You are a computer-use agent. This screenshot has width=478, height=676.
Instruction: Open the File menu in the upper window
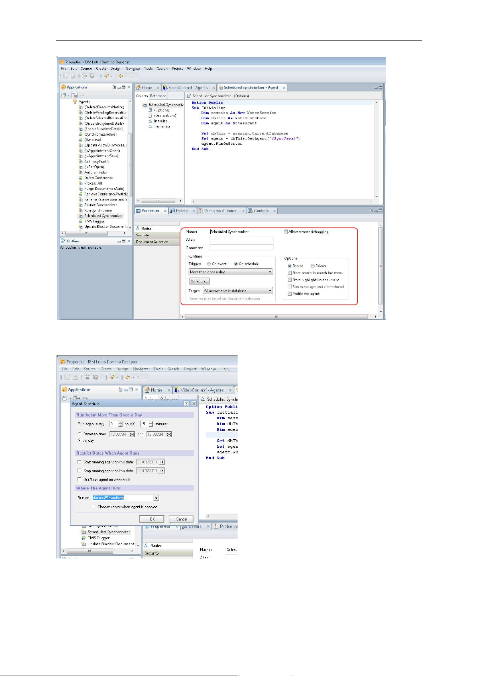click(64, 69)
